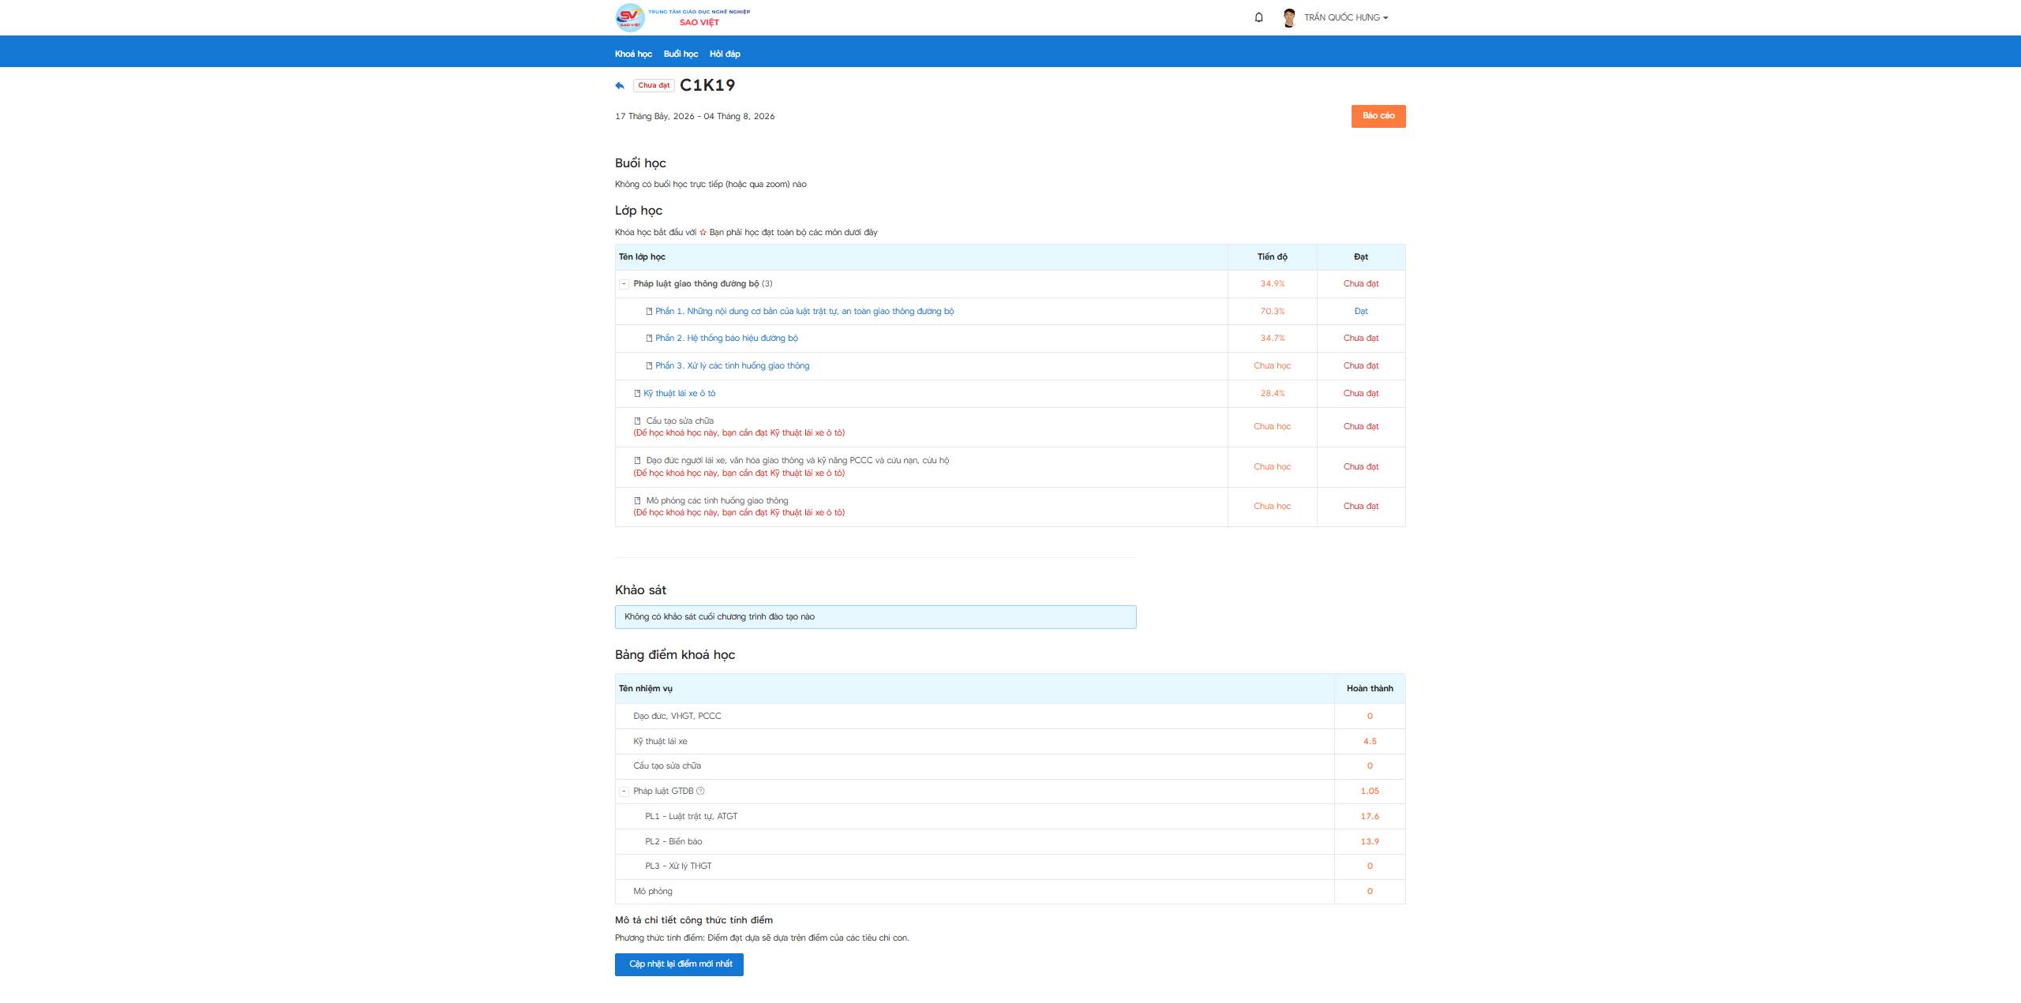Click the Cấu tạo sửa chữa class name
The width and height of the screenshot is (2021, 1003).
[680, 421]
